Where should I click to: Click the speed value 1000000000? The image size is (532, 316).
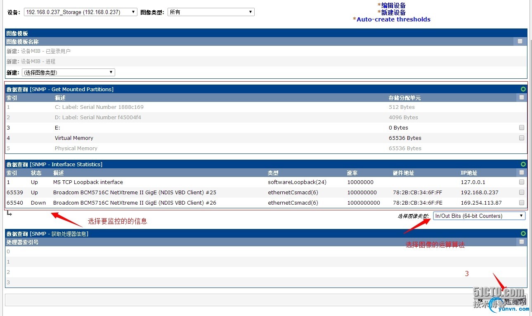(x=364, y=203)
